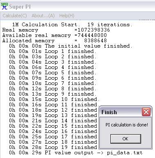Click the 'Loop 5 finished' line
This screenshot has width=155, height=158.
pyautogui.click(x=53, y=73)
